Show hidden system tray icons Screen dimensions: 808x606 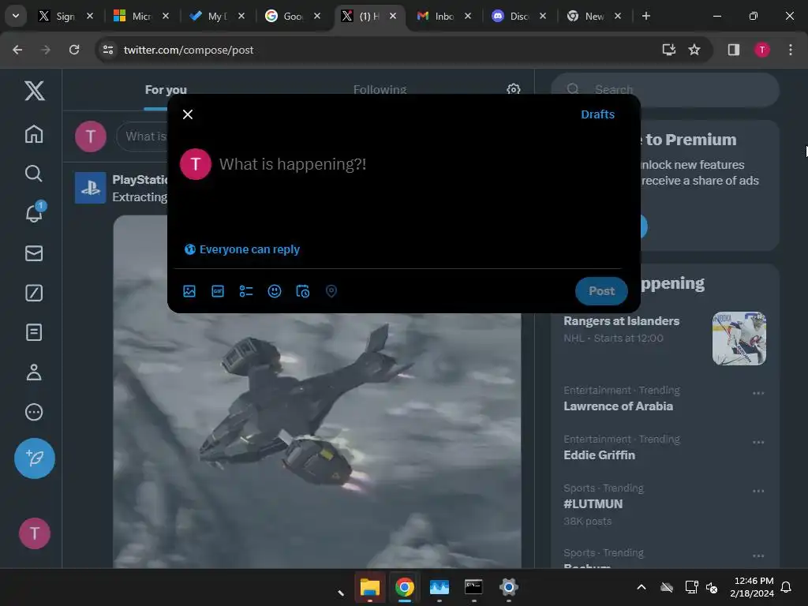[641, 587]
